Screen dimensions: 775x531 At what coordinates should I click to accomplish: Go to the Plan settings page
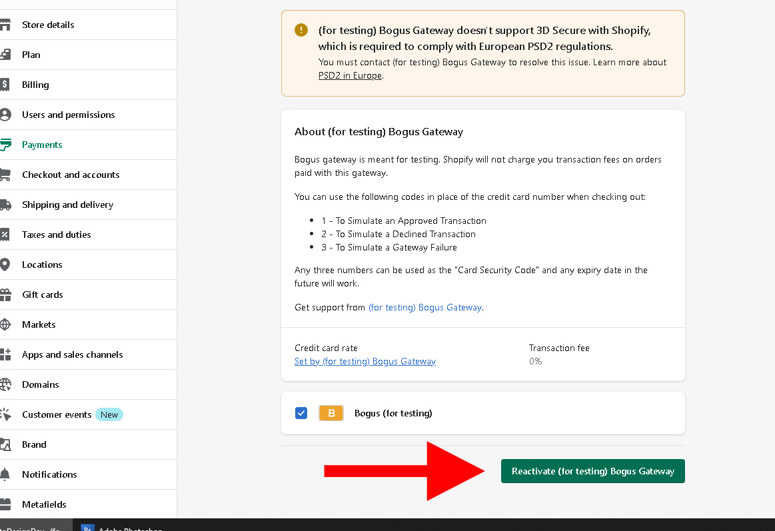88,55
